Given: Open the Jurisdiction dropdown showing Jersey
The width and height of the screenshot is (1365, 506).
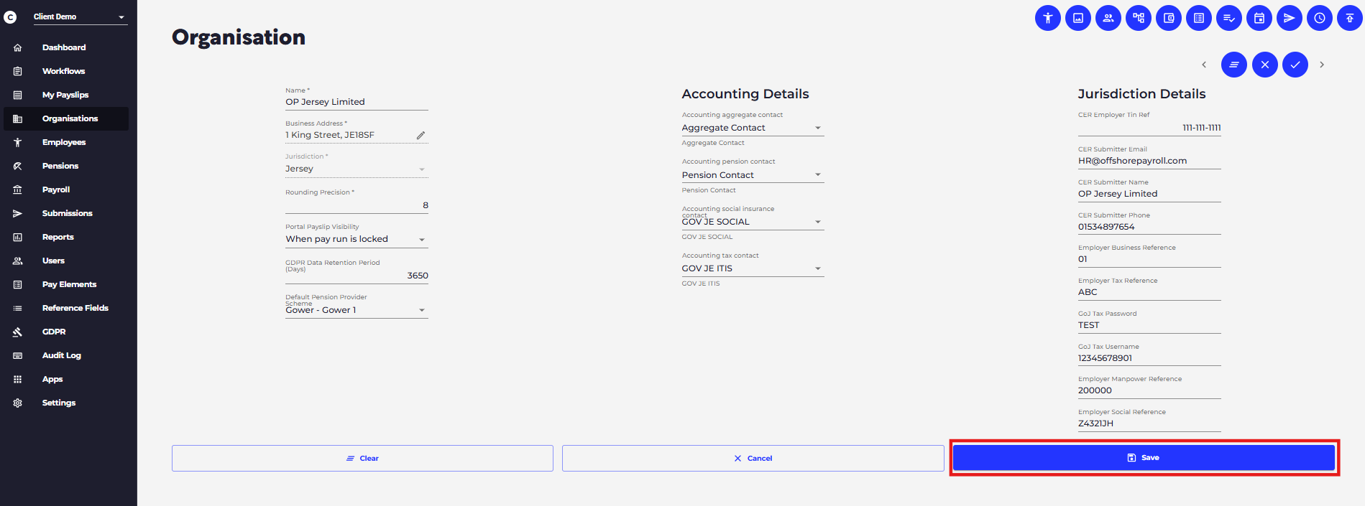Looking at the screenshot, I should tap(357, 169).
